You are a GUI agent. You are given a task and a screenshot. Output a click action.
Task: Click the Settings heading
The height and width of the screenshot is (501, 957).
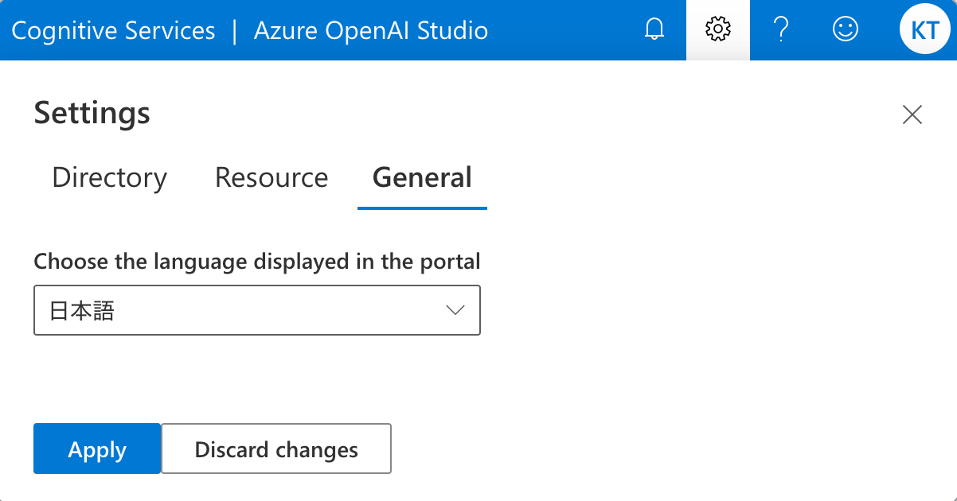tap(91, 113)
